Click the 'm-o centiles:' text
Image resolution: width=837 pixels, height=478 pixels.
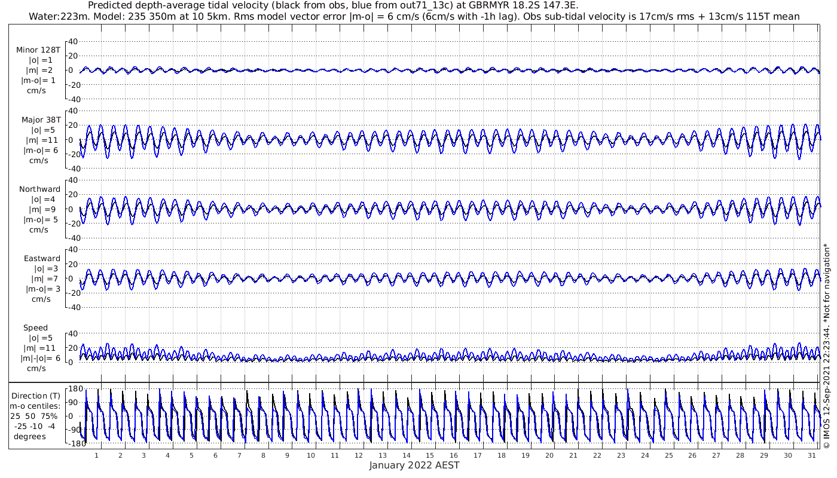point(35,406)
